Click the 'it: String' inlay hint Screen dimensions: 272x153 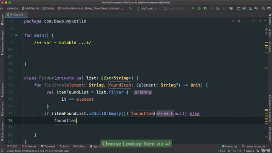click(143, 92)
